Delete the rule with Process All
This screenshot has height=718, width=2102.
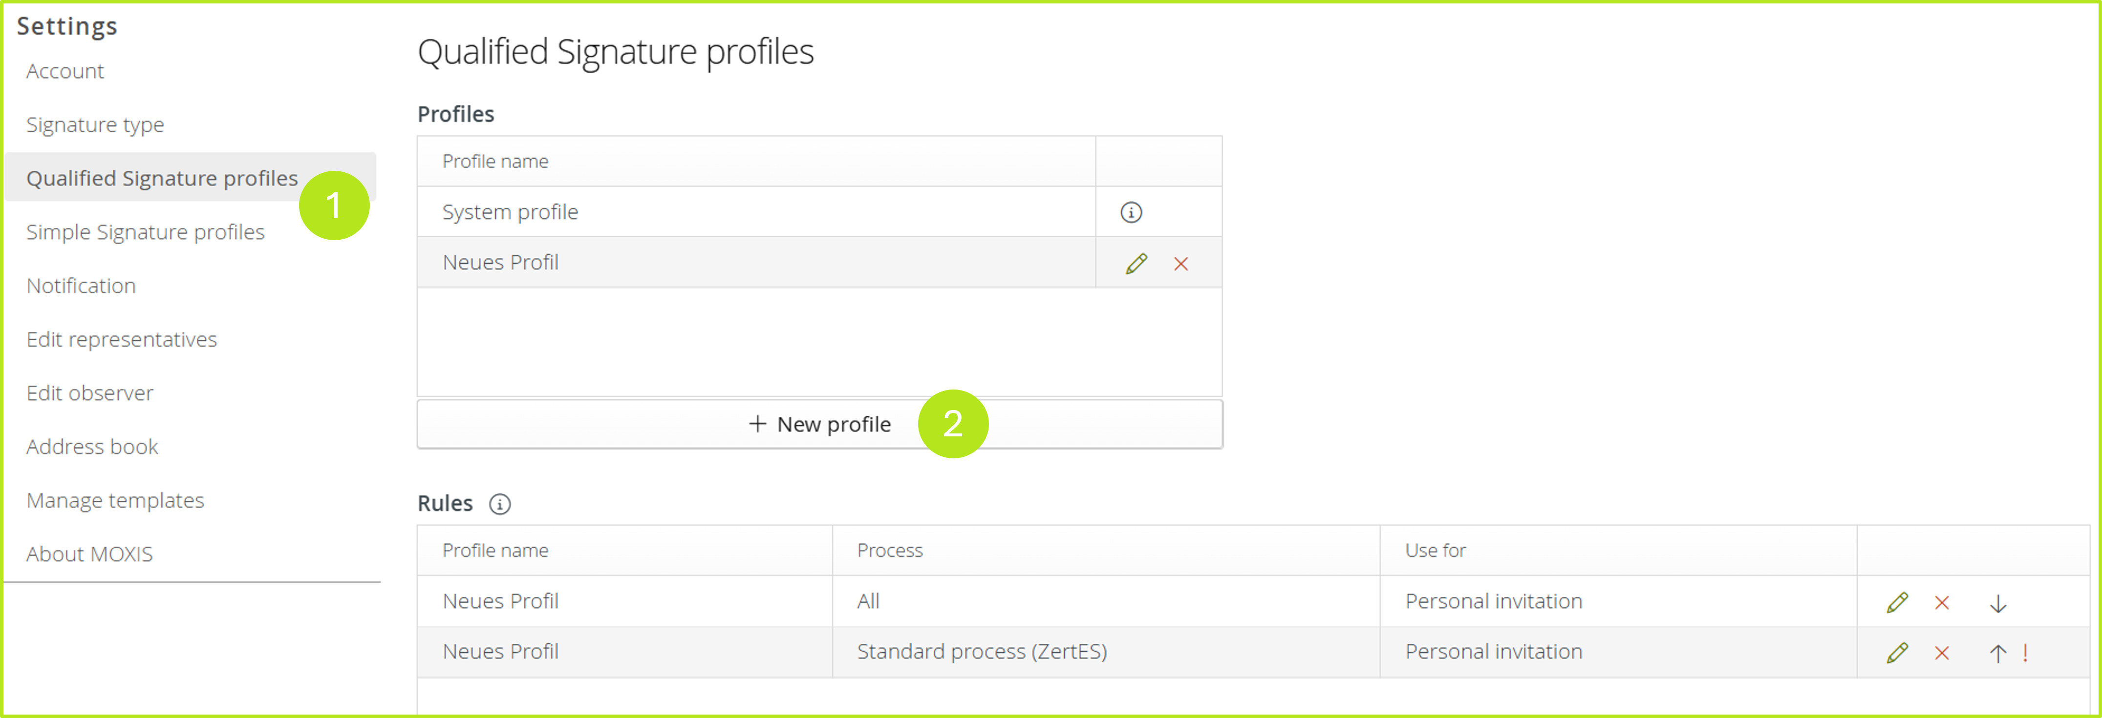1942,601
